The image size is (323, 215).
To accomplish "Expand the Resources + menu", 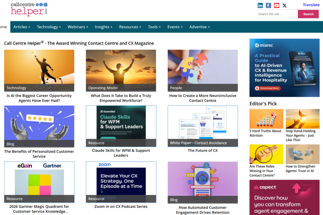I will 130,27.
